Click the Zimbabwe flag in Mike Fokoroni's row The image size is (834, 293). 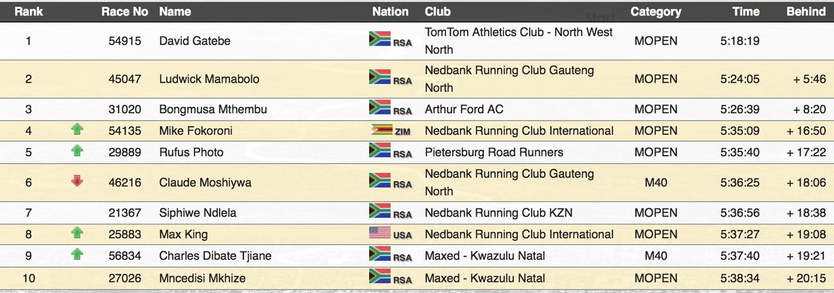click(381, 129)
